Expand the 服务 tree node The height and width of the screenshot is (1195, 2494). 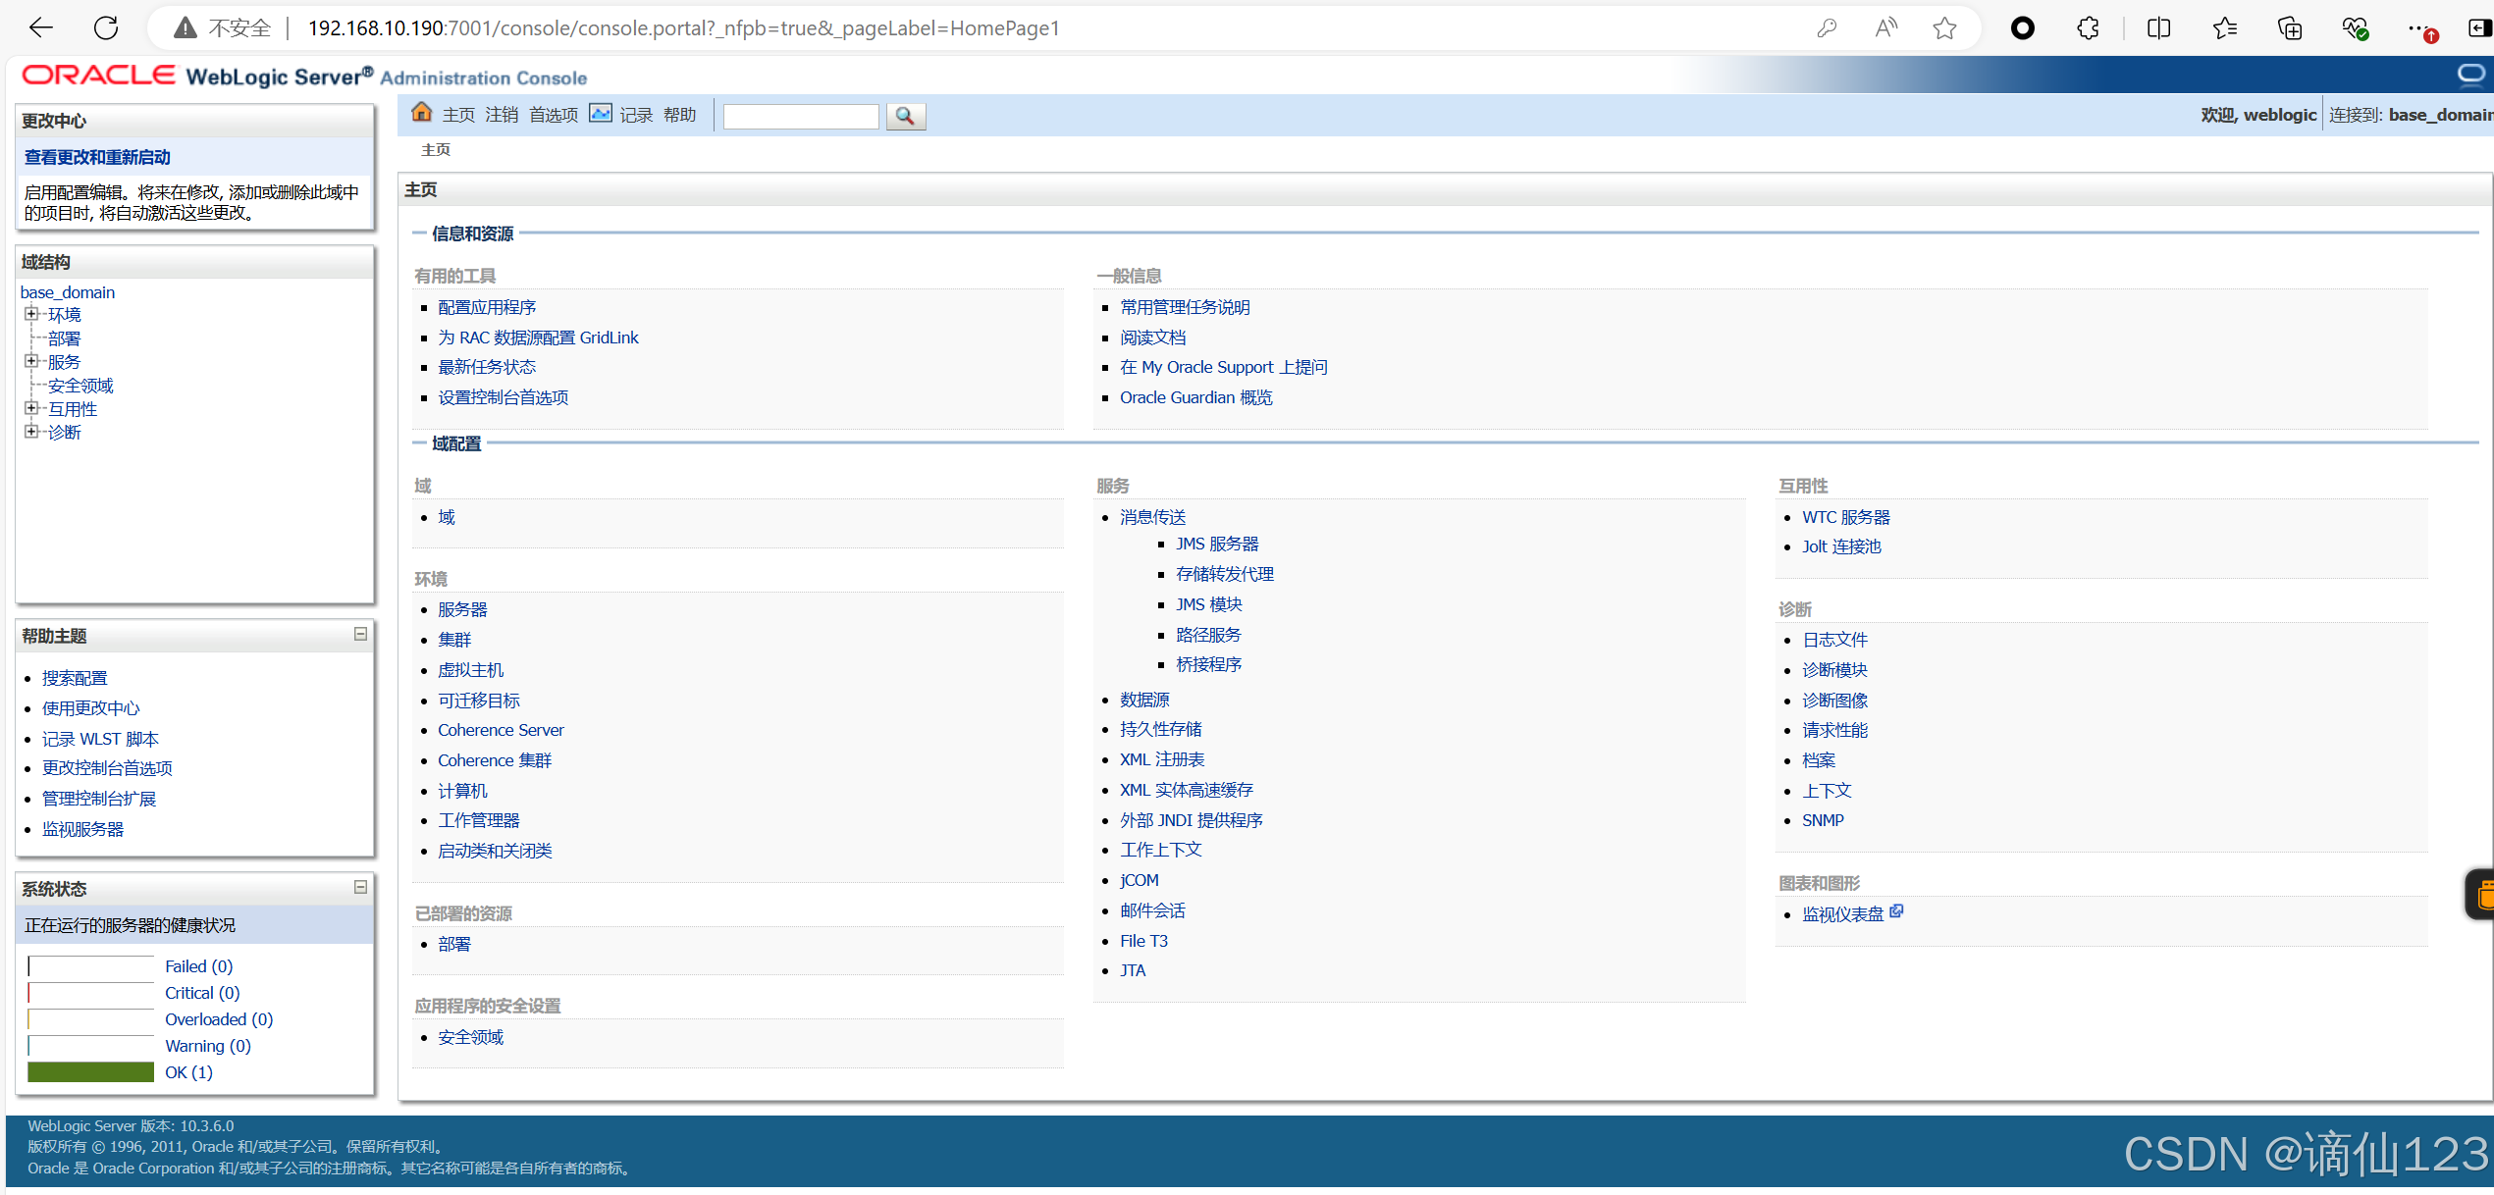(31, 361)
